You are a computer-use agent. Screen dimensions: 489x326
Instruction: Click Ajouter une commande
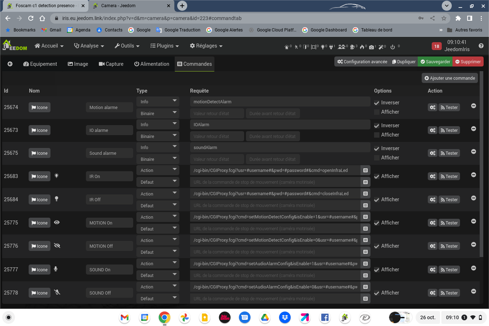(x=450, y=78)
